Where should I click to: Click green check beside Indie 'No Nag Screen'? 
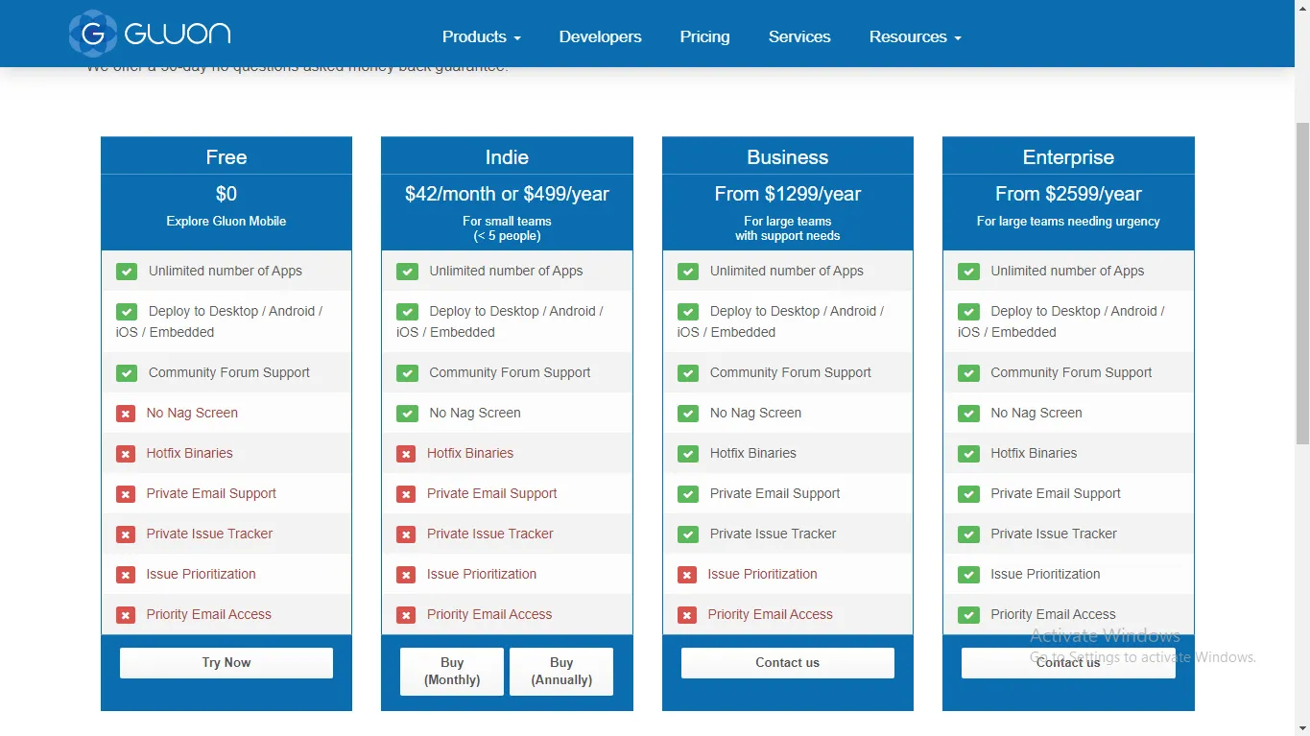(x=407, y=414)
